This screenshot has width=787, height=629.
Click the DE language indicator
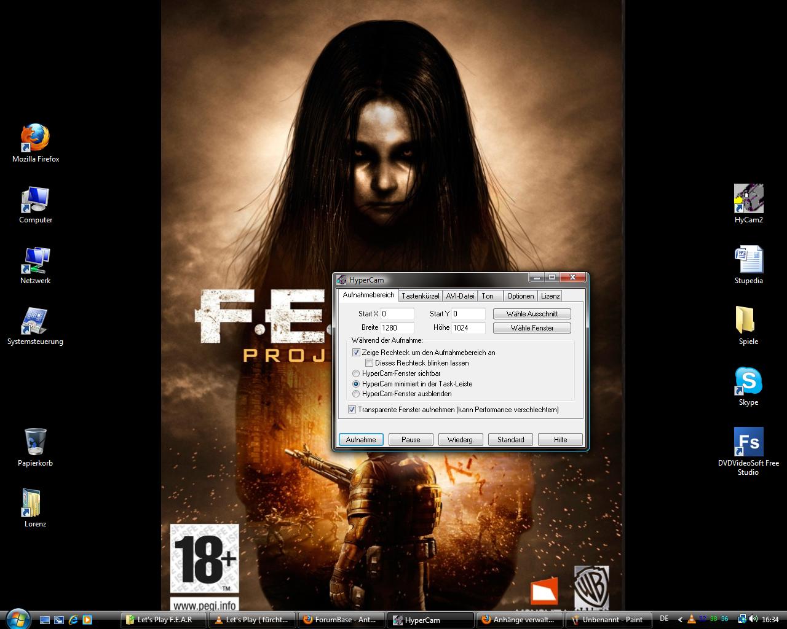point(664,619)
